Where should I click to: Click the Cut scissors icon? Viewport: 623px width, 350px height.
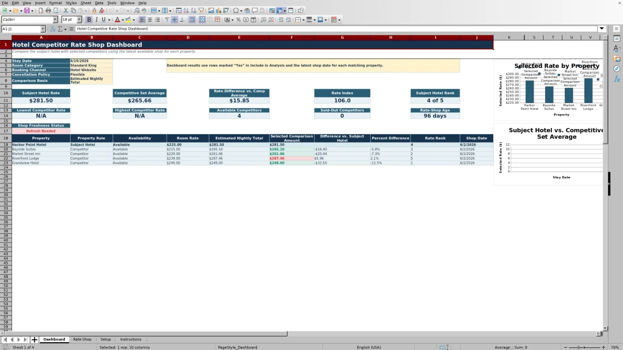(65, 10)
